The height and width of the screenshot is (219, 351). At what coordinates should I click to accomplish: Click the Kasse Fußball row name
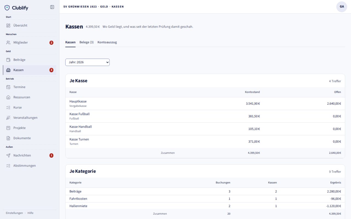tap(80, 114)
